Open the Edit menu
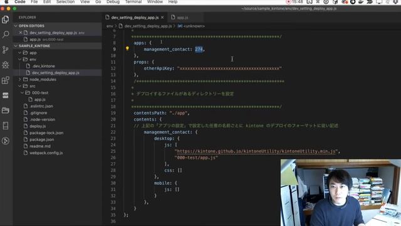This screenshot has width=401, height=226. point(47,2)
